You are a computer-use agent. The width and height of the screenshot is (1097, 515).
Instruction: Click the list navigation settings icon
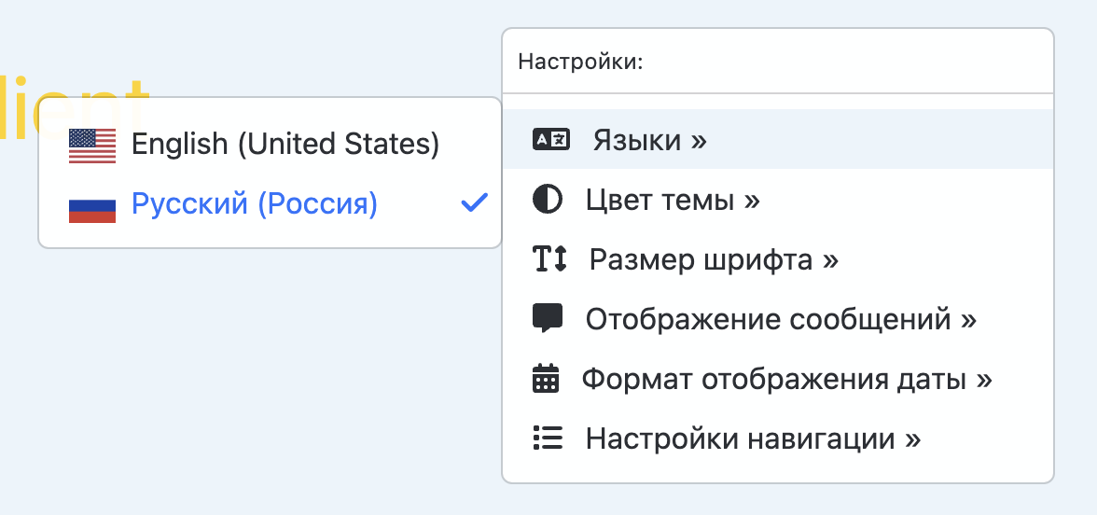pyautogui.click(x=548, y=438)
